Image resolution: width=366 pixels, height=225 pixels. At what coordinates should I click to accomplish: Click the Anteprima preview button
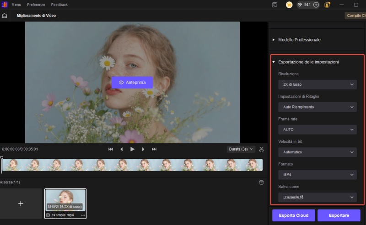[132, 83]
